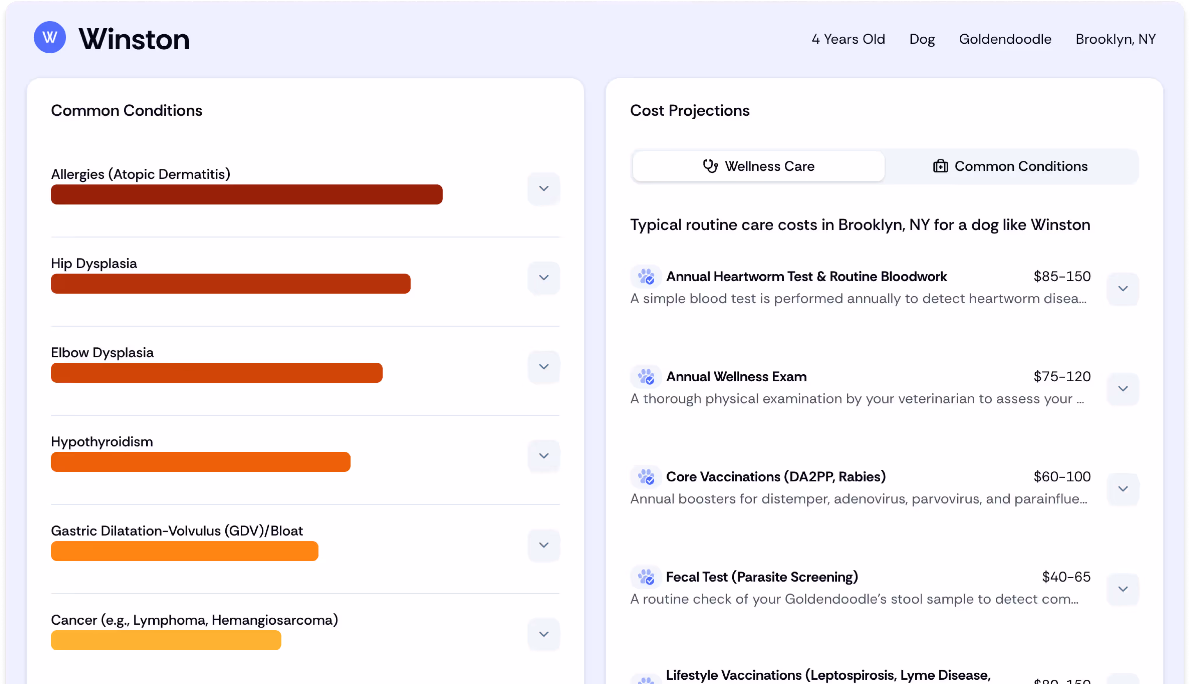The height and width of the screenshot is (684, 1190).
Task: Expand Annual Heartworm Test cost details
Action: tap(1122, 289)
